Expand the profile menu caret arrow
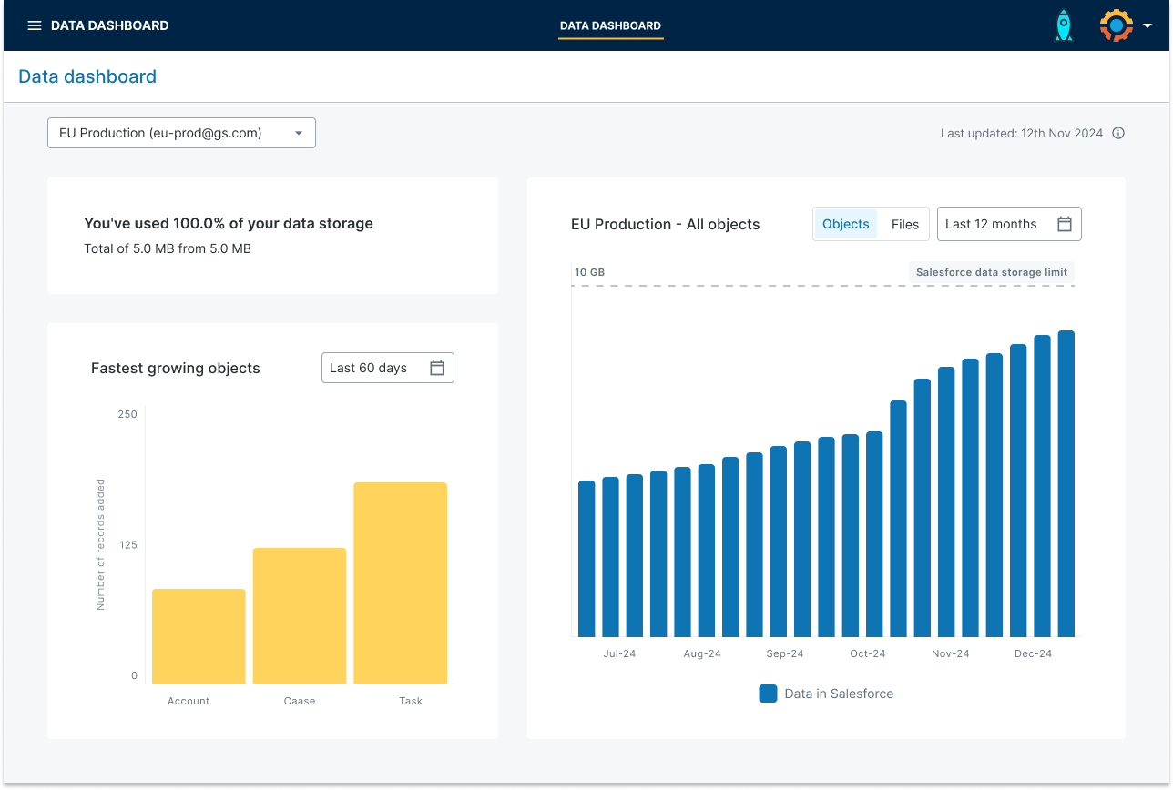This screenshot has width=1173, height=790. pos(1147,25)
